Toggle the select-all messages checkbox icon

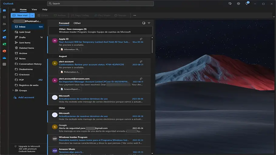(x=144, y=23)
